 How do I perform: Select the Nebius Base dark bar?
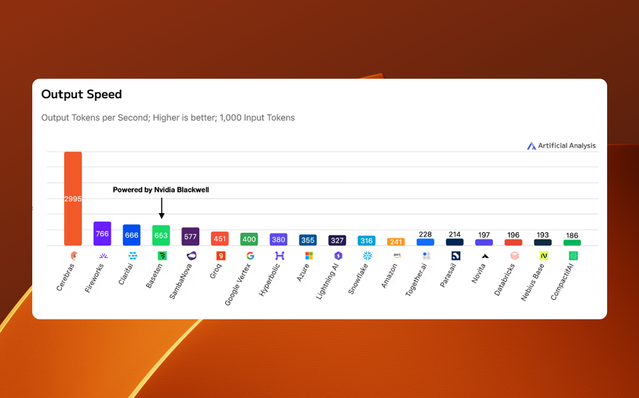click(543, 242)
